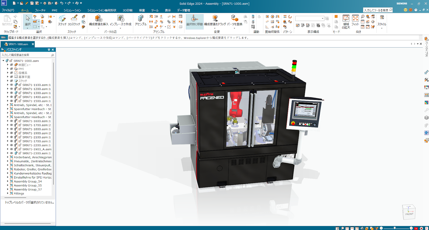Open the スケッチ (Sketch) tool

point(62,21)
